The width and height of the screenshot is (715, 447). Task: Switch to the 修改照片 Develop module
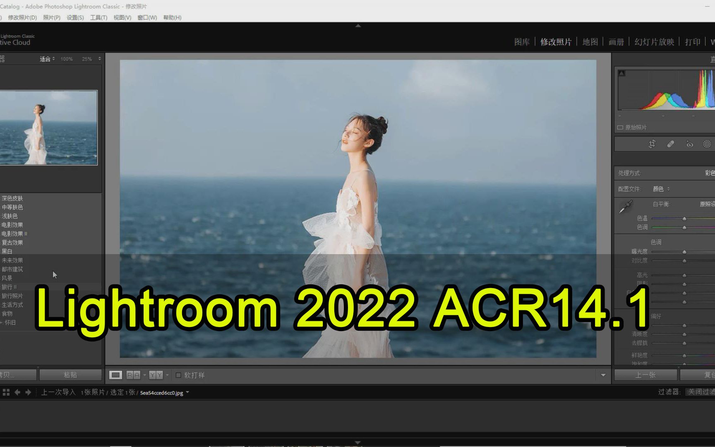click(556, 42)
